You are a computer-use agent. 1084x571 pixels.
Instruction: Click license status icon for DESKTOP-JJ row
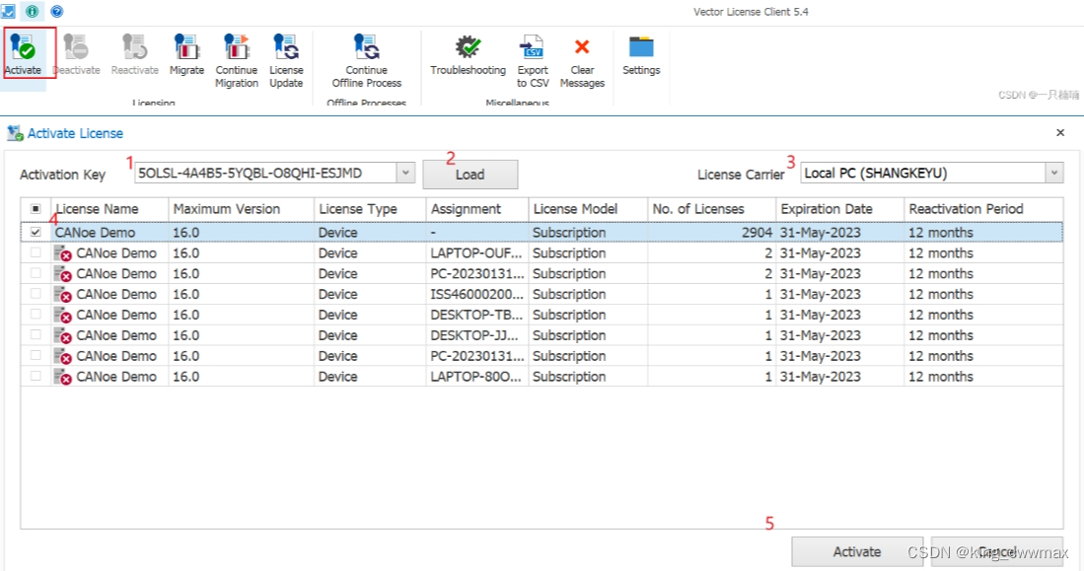point(63,336)
